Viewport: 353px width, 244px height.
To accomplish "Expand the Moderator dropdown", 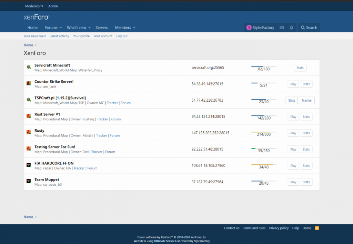I will (34, 6).
